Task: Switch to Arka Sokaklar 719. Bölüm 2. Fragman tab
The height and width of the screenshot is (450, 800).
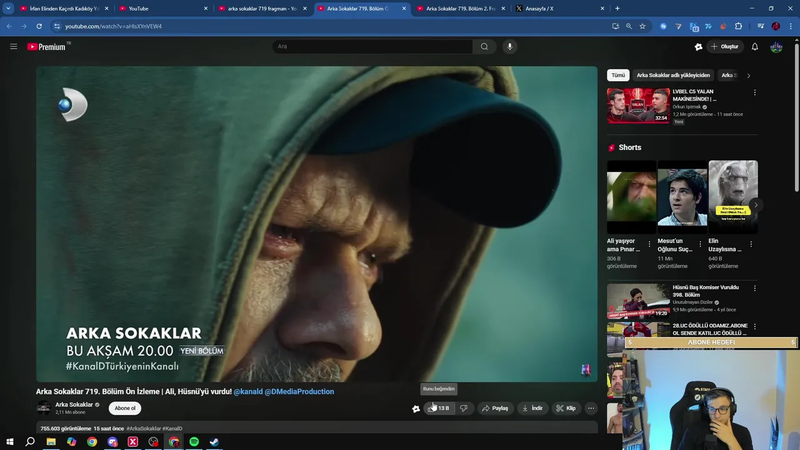Action: [461, 9]
